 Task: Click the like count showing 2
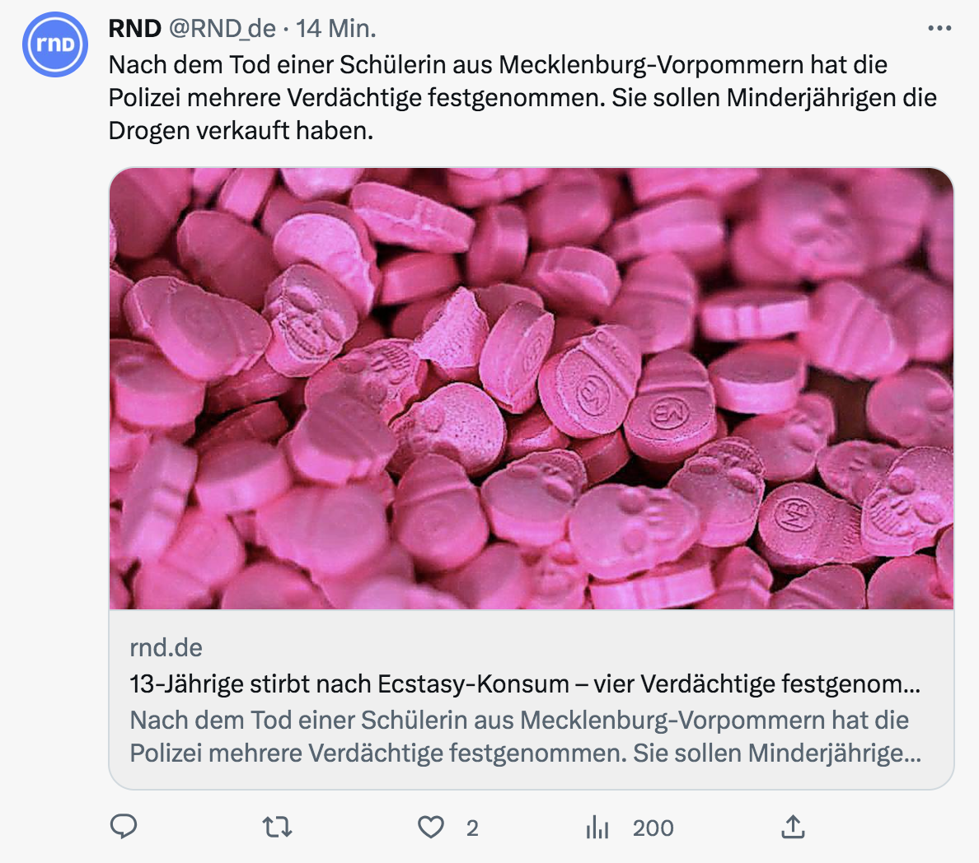tap(472, 828)
